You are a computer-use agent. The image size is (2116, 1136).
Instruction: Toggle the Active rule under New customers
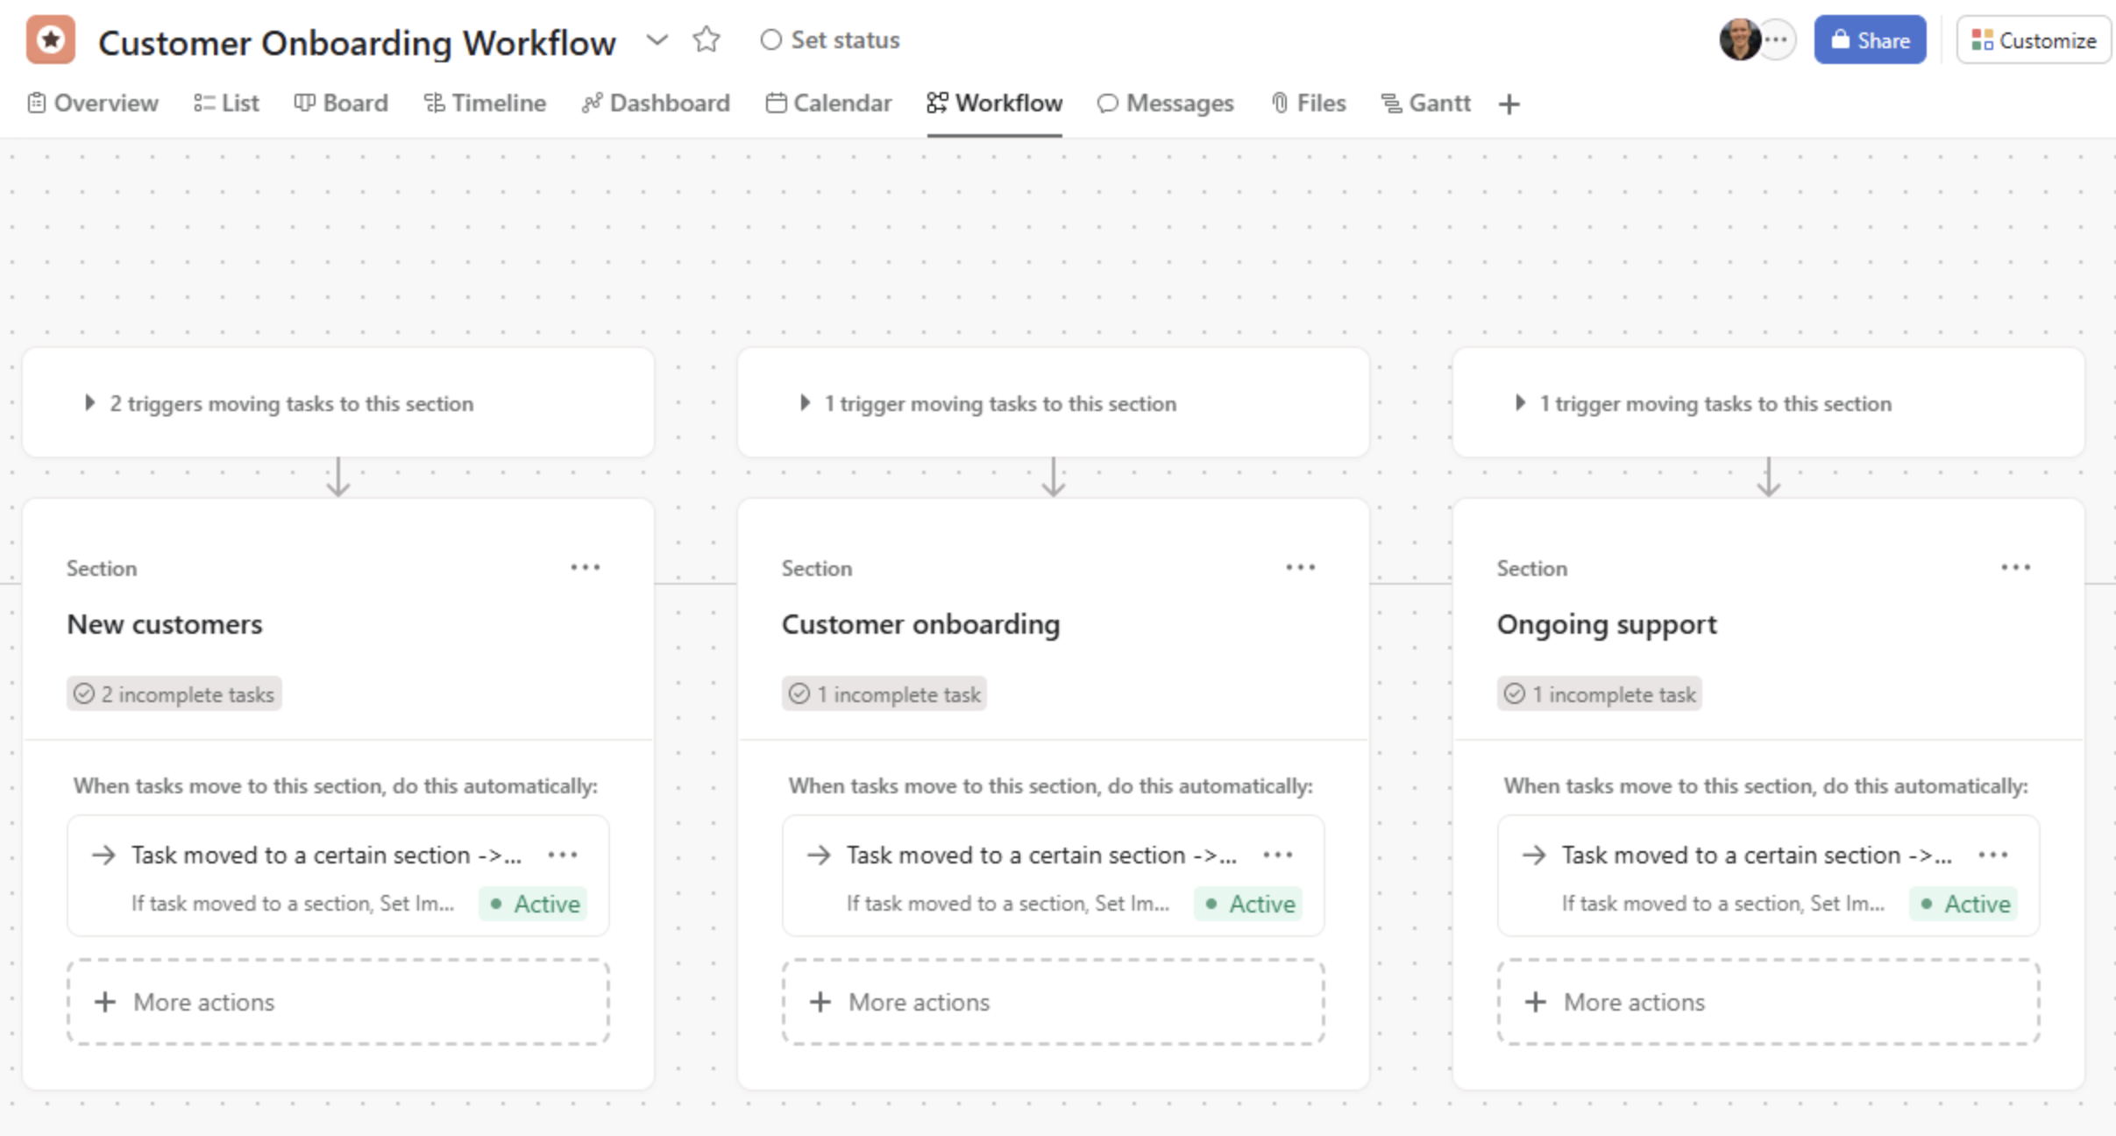(x=533, y=903)
